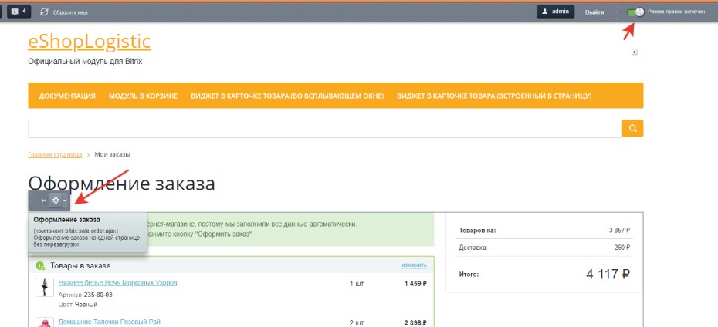Click the notifications icon showing 4

[x=19, y=12]
